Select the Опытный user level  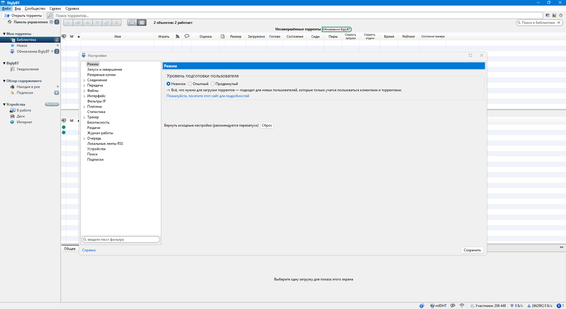pyautogui.click(x=190, y=84)
